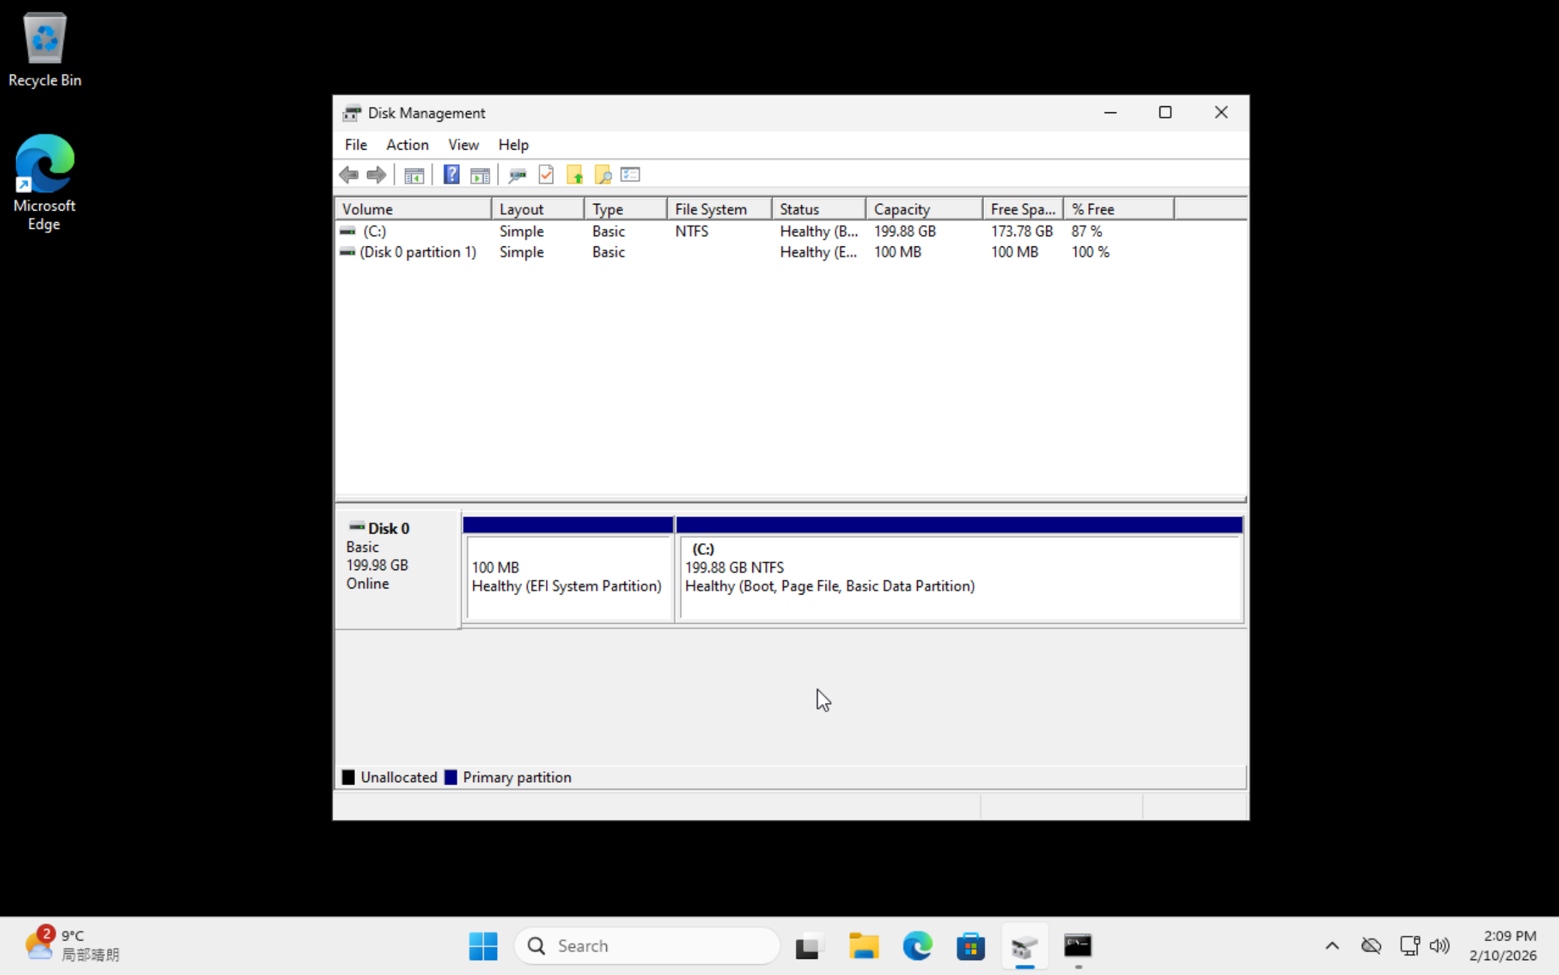Click the folder with green arrow icon
Image resolution: width=1559 pixels, height=975 pixels.
[x=575, y=175]
